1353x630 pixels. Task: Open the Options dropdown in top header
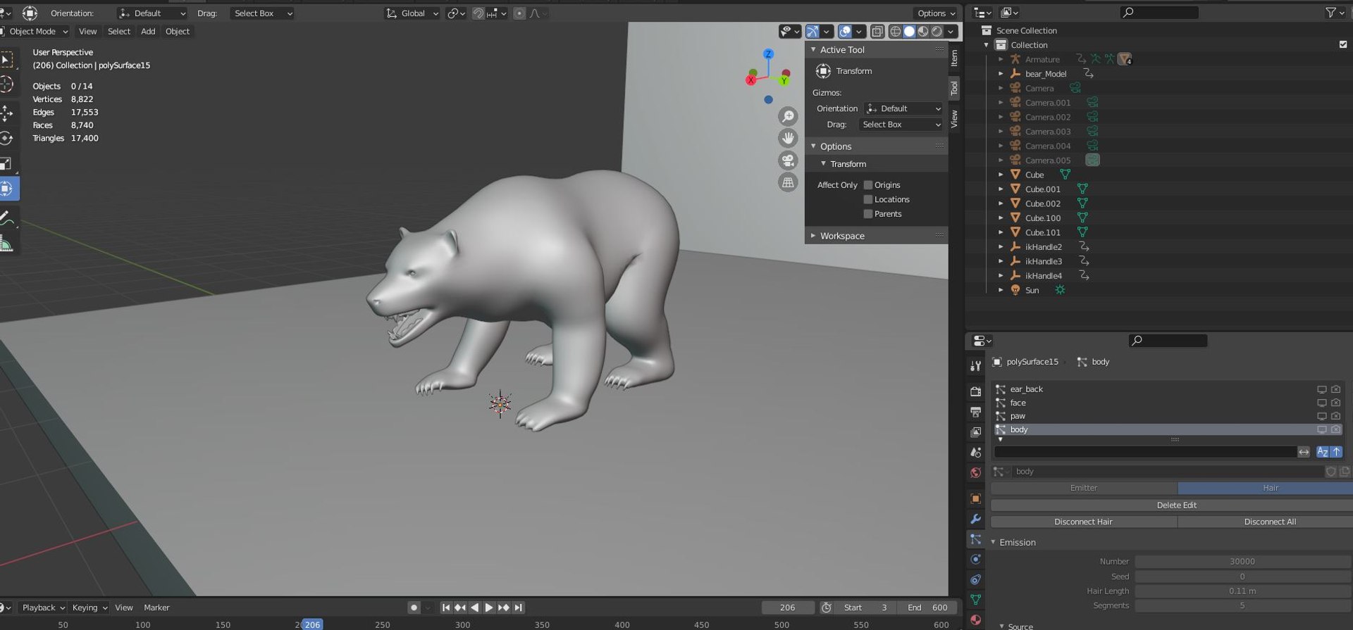pos(936,13)
